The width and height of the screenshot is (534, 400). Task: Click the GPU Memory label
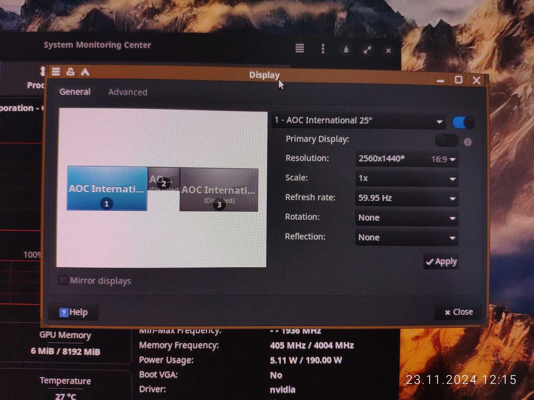pos(65,335)
